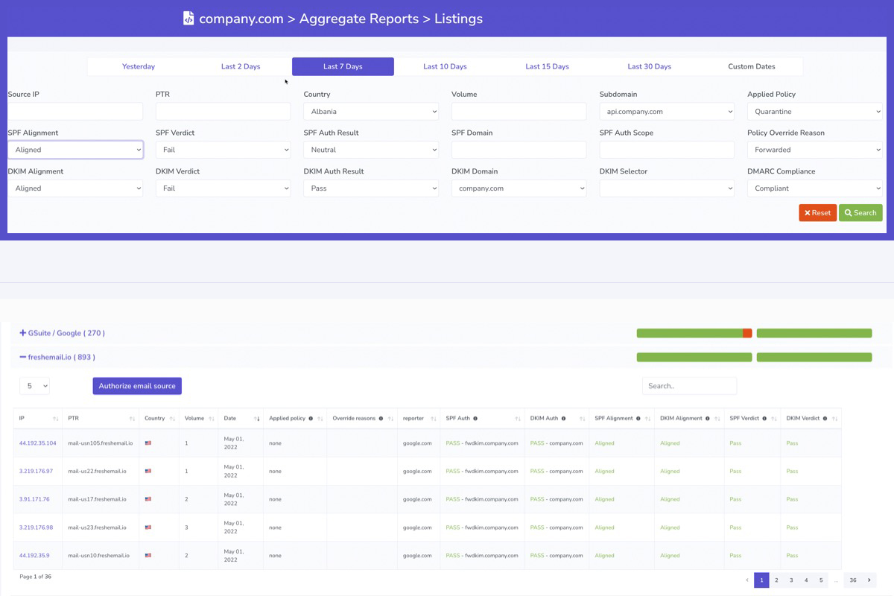Click the info icon next to Override reasons
894x596 pixels.
(381, 418)
